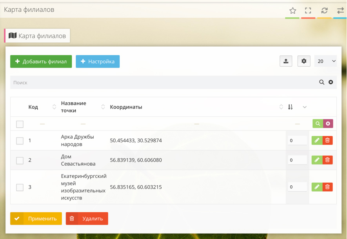Screen dimensions: 347x239
Task: Edit the Арка Дружбы народов row
Action: [x=317, y=140]
